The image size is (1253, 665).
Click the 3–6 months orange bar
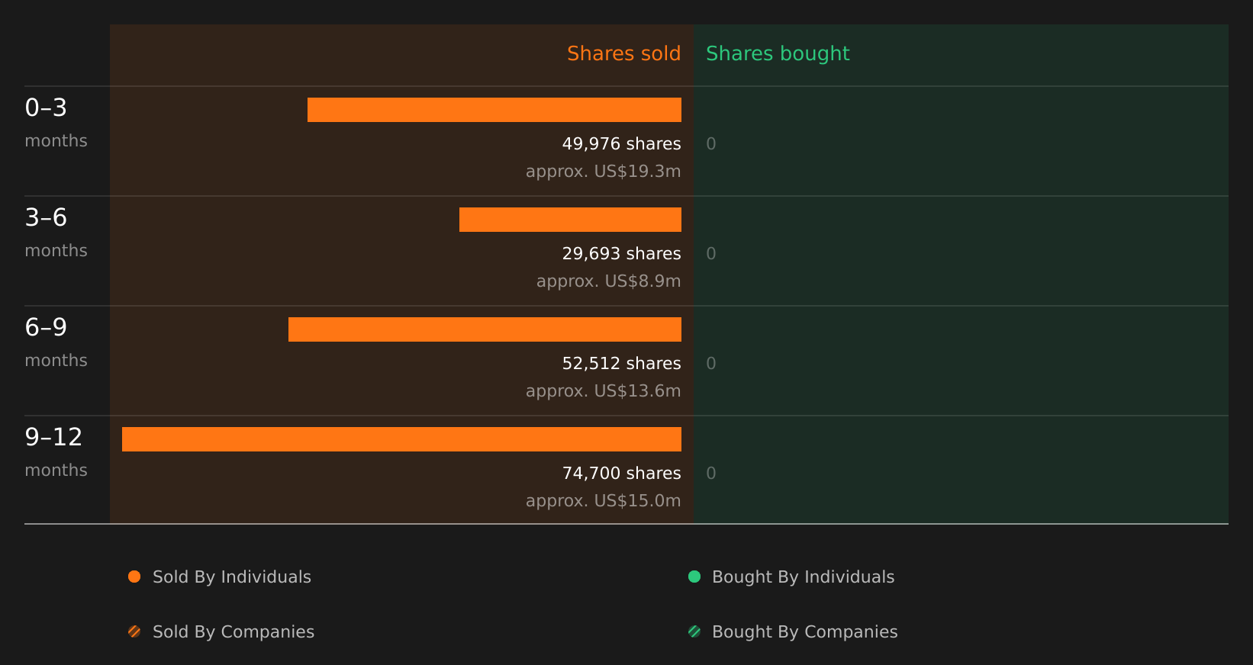pos(570,220)
